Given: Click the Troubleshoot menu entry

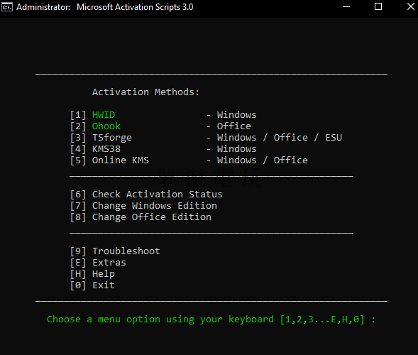Looking at the screenshot, I should pyautogui.click(x=126, y=251).
